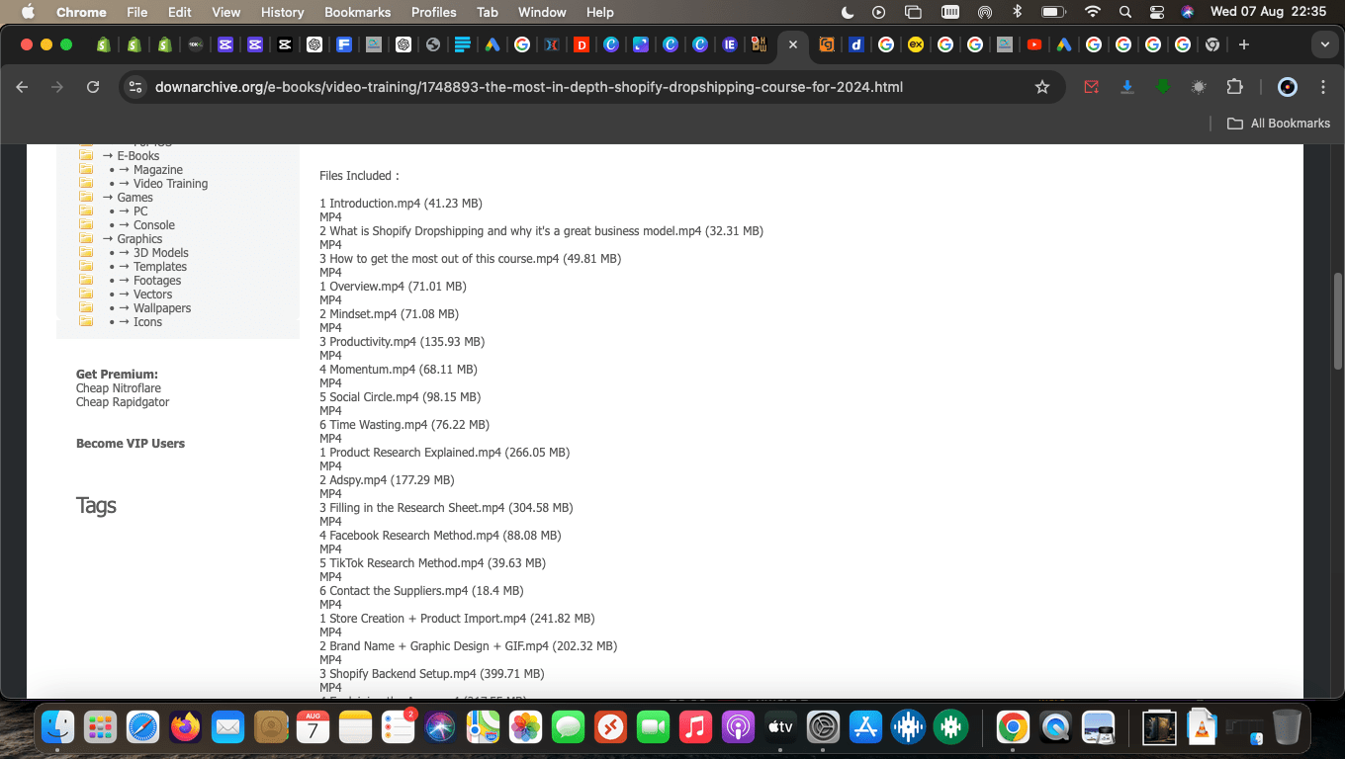Open Finder from the Dock
The image size is (1345, 759).
58,728
